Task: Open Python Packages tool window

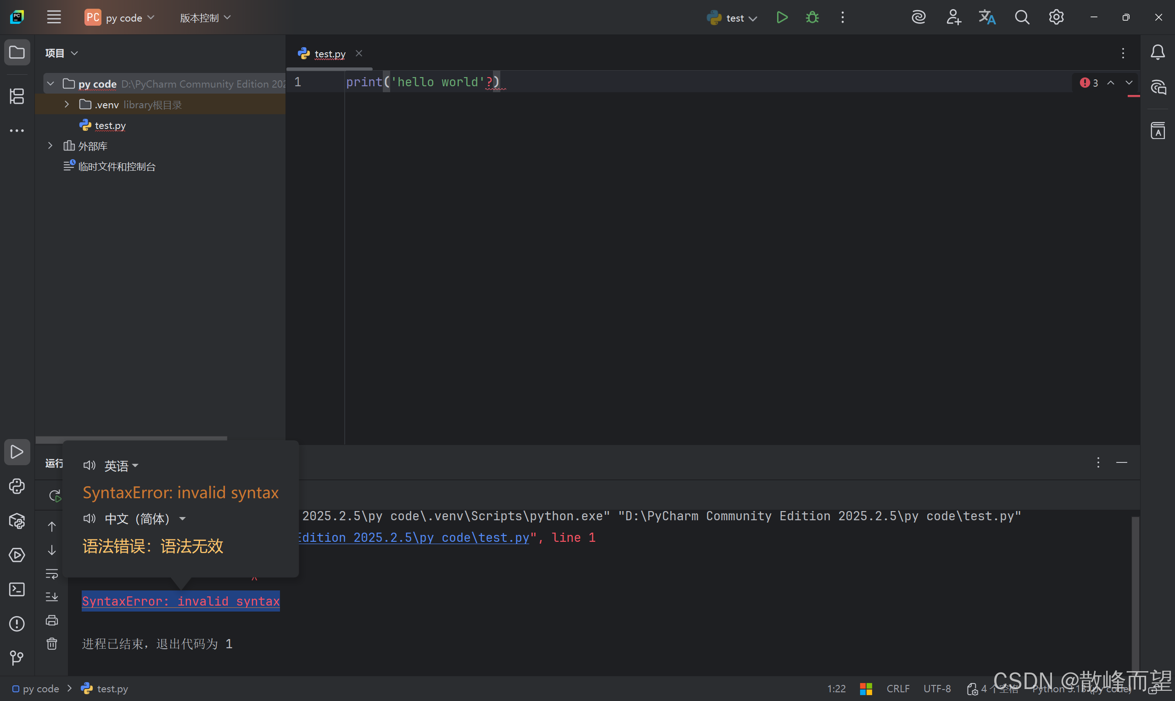Action: pos(17,521)
